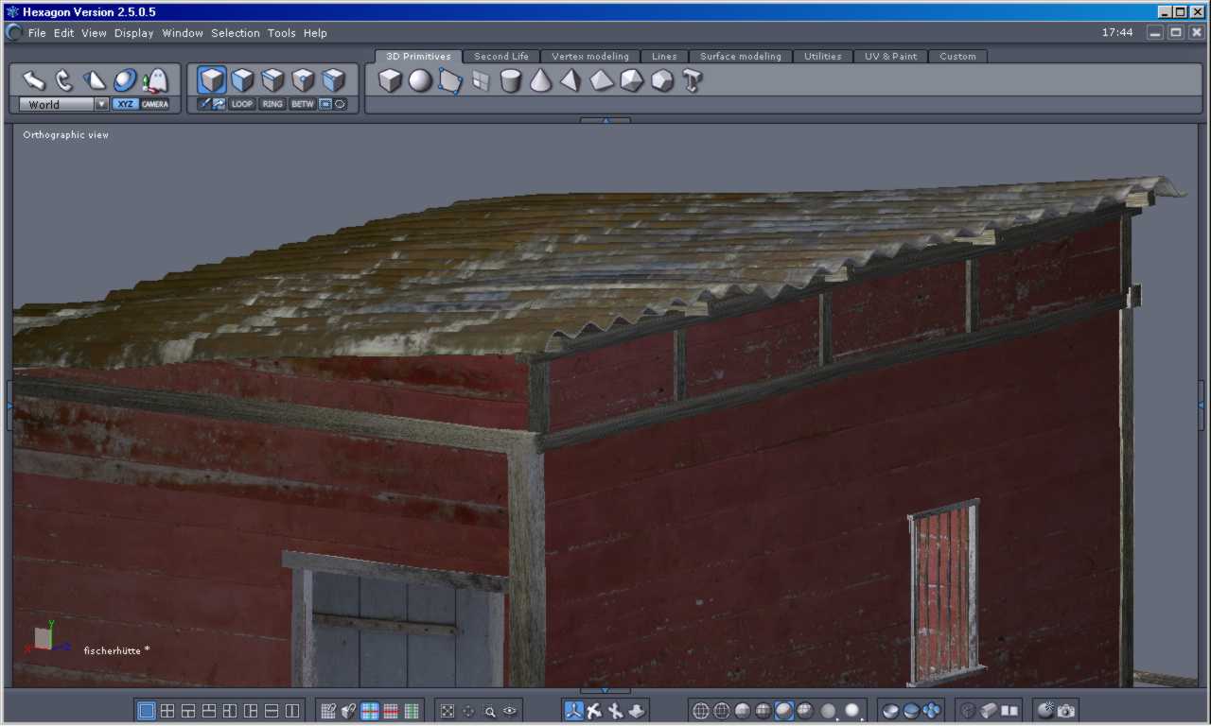Activate the rotate manipulator tool
This screenshot has height=726, width=1211.
64,80
